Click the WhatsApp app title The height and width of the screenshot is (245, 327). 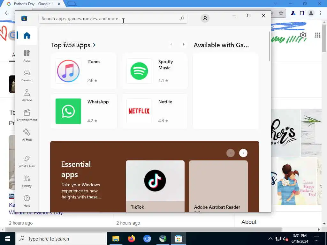click(x=98, y=102)
